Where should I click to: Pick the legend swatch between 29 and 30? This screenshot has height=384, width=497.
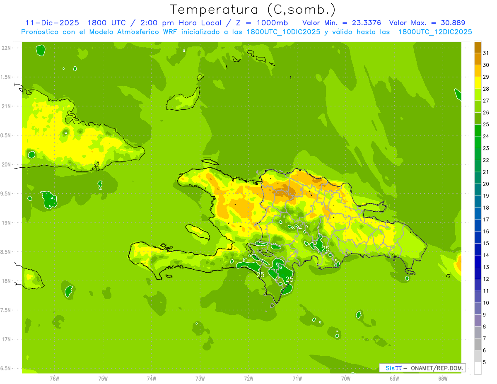click(478, 71)
